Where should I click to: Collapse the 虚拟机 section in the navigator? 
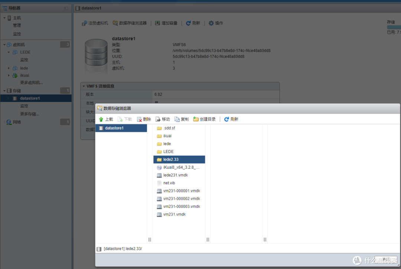tap(4, 44)
